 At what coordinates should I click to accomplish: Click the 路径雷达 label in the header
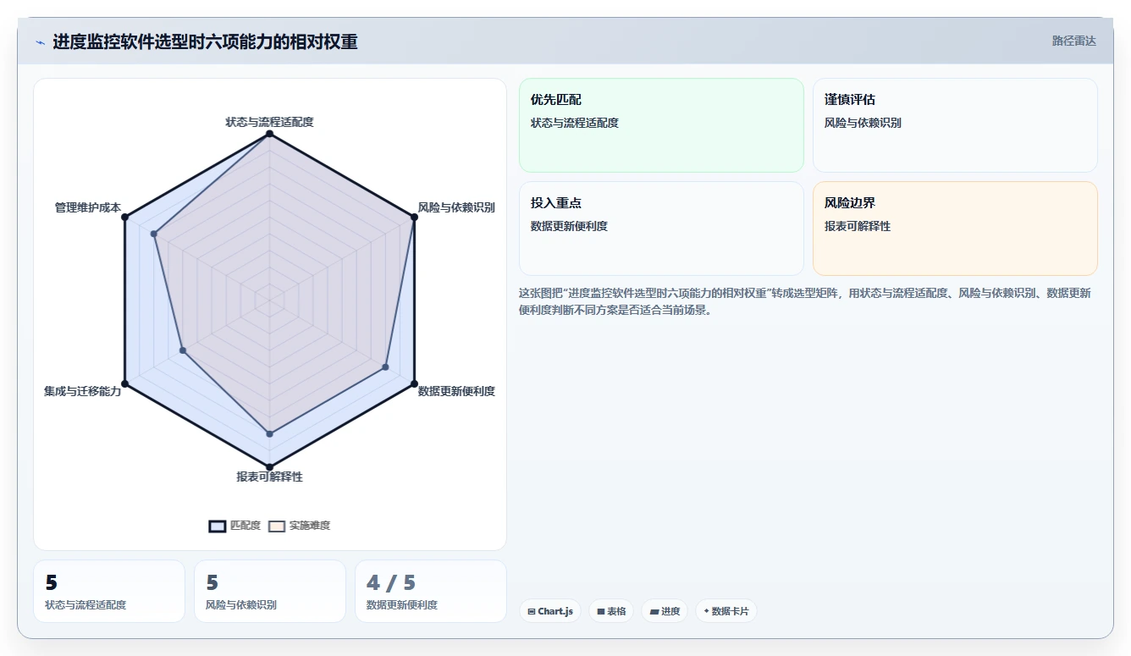[1073, 41]
